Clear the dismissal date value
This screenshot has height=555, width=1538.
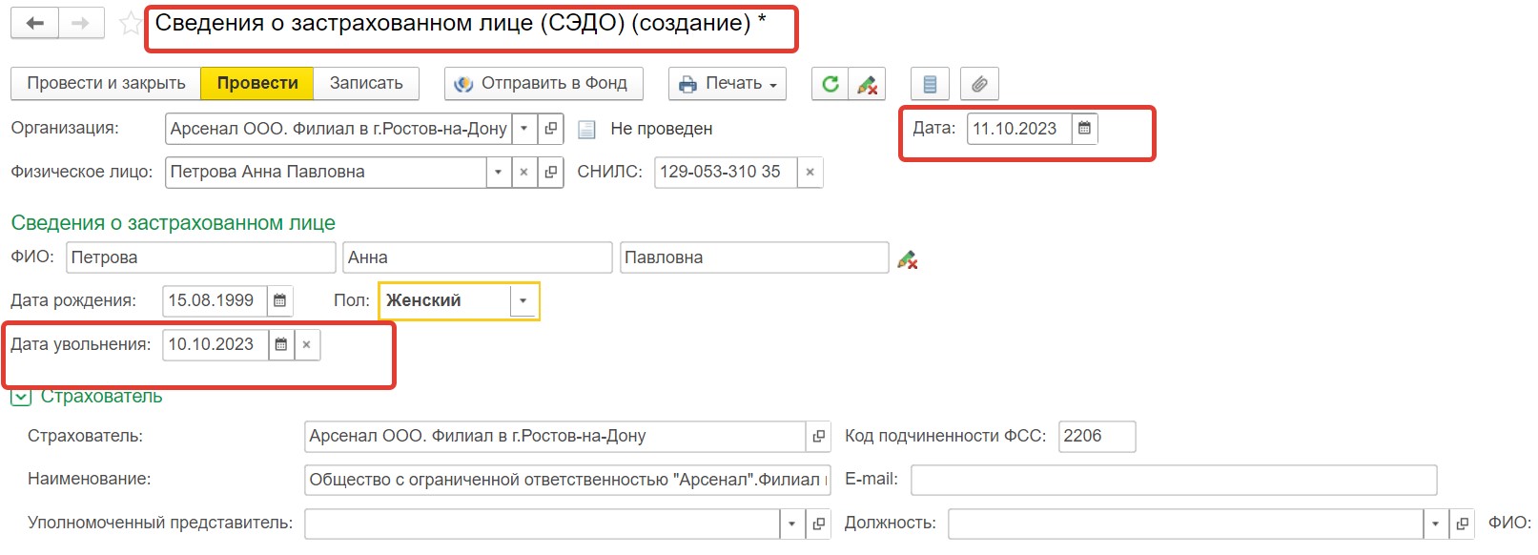tap(306, 345)
